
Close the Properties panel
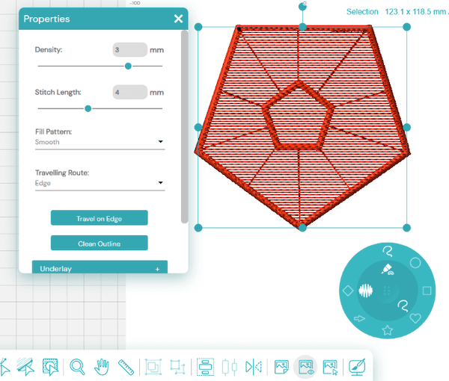178,19
